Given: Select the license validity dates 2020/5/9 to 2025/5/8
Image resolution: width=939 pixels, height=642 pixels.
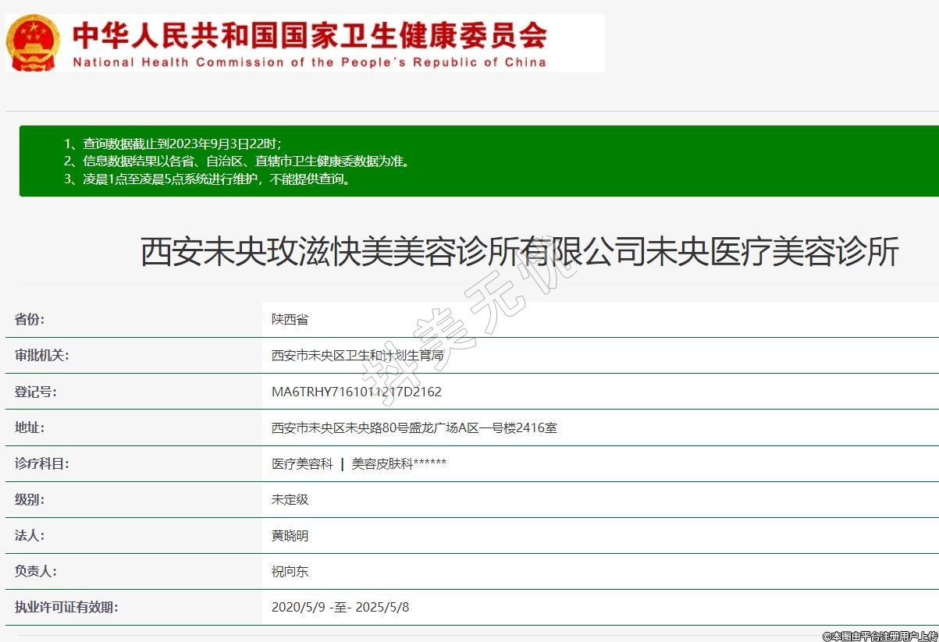Looking at the screenshot, I should (x=340, y=607).
